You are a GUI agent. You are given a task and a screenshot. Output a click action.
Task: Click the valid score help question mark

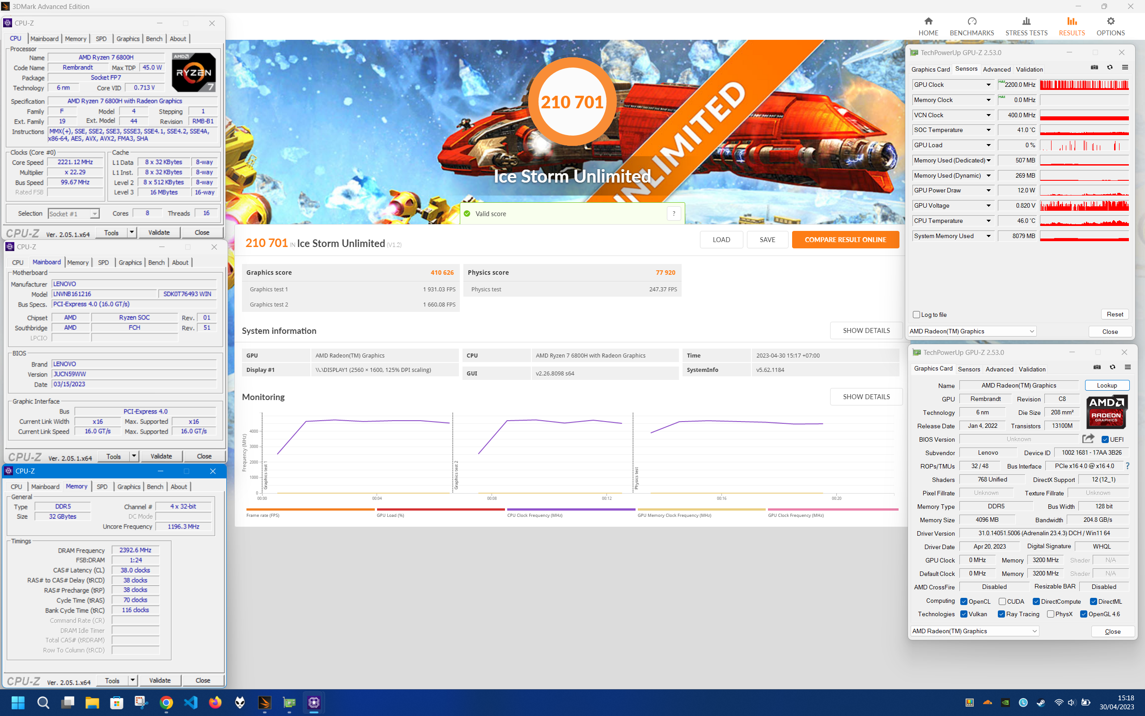(x=674, y=213)
